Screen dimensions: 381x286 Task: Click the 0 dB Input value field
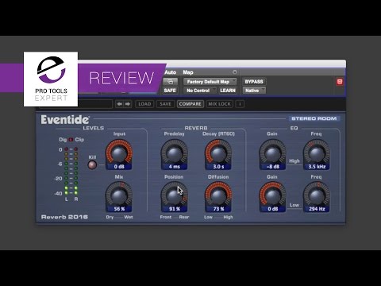point(119,167)
